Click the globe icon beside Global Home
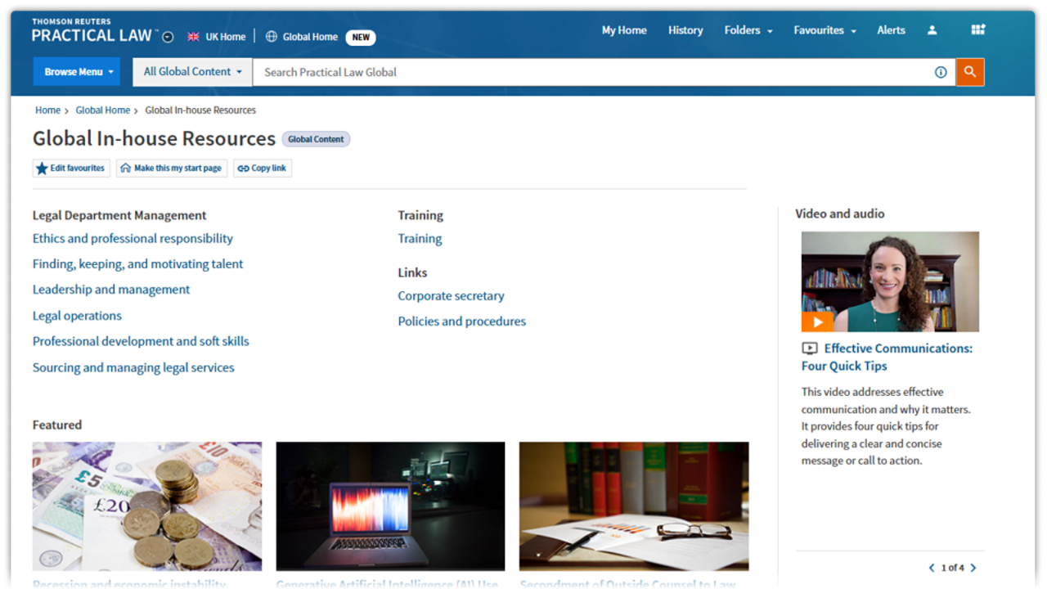Screen dimensions: 1047x589 (272, 37)
